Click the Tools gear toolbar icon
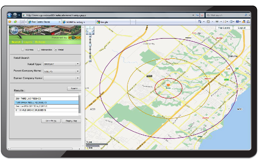Image resolution: width=258 pixels, height=164 pixels. point(231,22)
